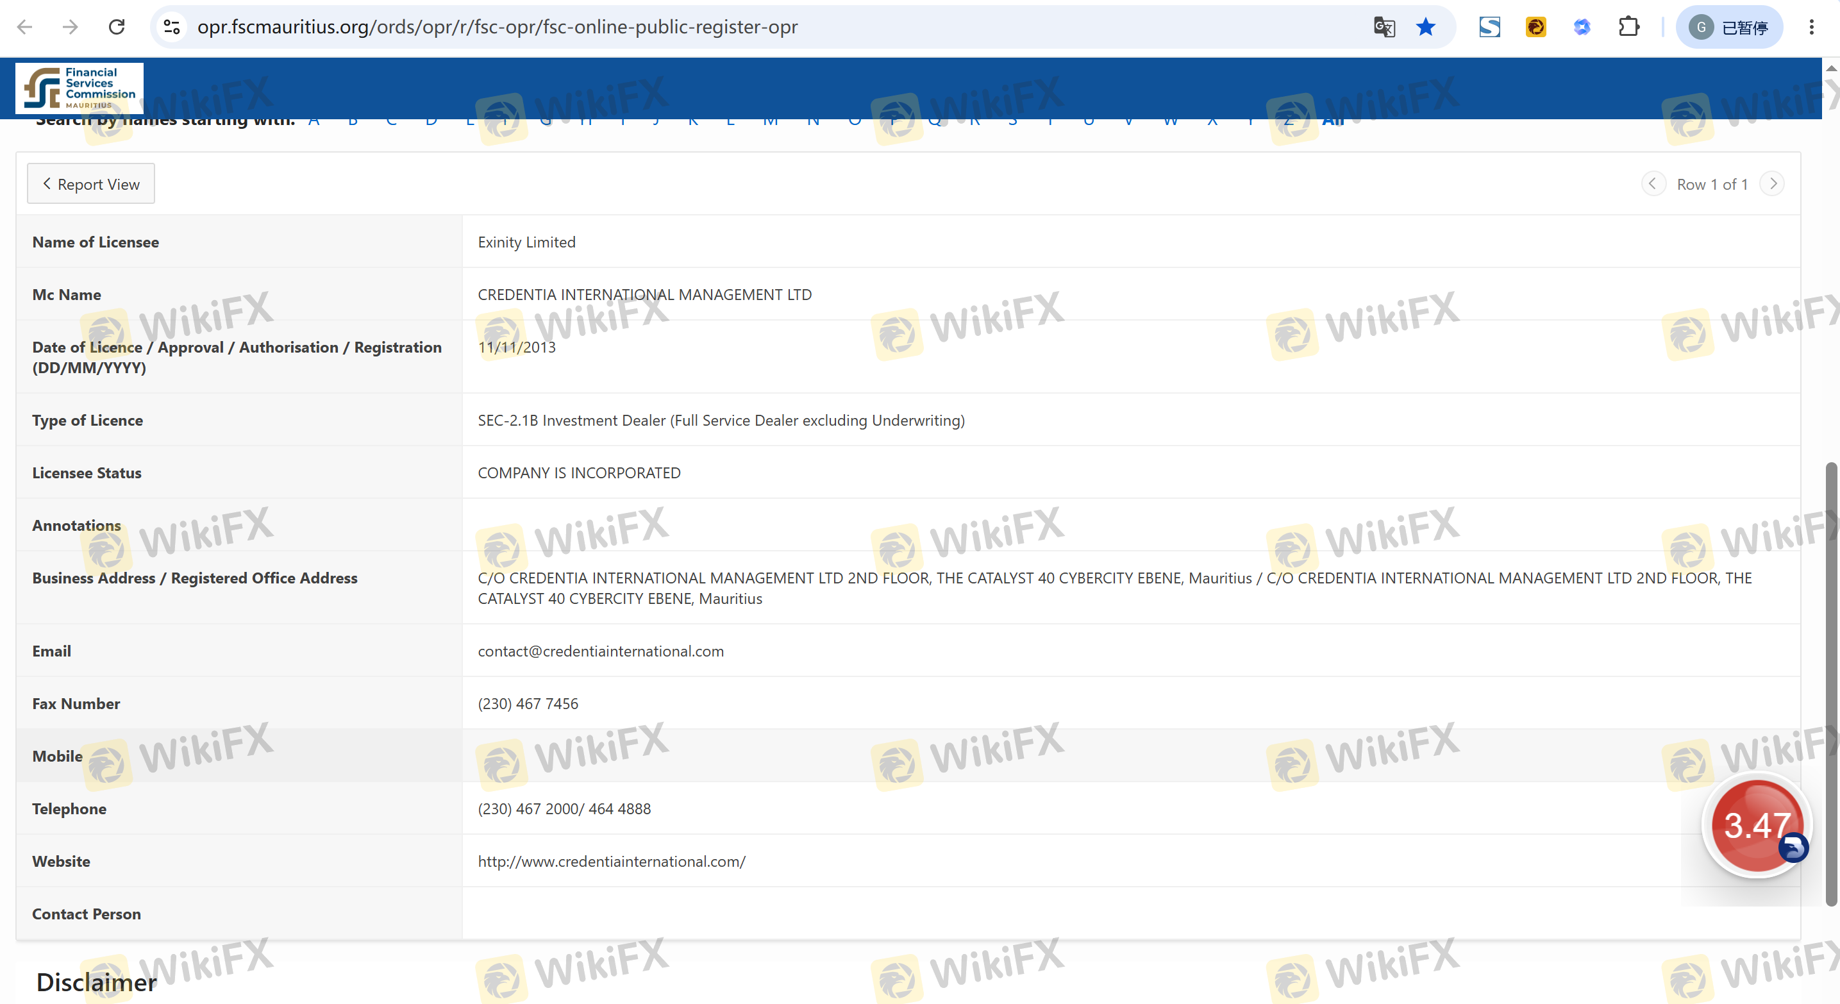
Task: Click the Contact Person label
Action: [x=87, y=914]
